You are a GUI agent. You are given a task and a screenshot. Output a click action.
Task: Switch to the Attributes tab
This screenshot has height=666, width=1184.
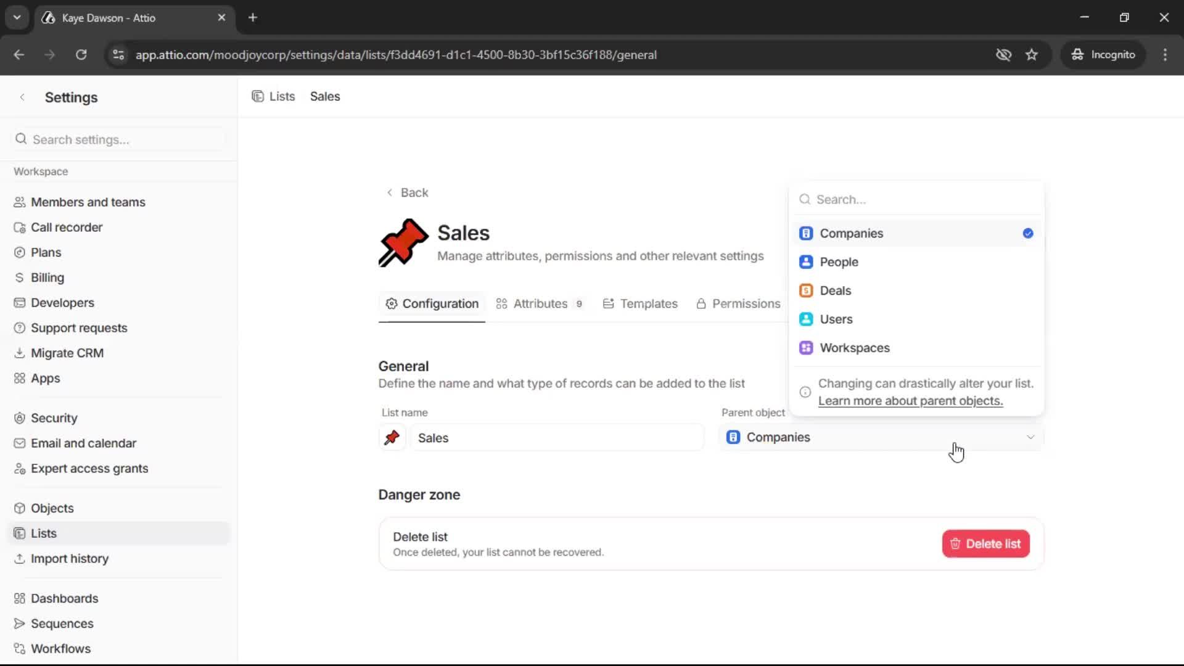point(540,303)
